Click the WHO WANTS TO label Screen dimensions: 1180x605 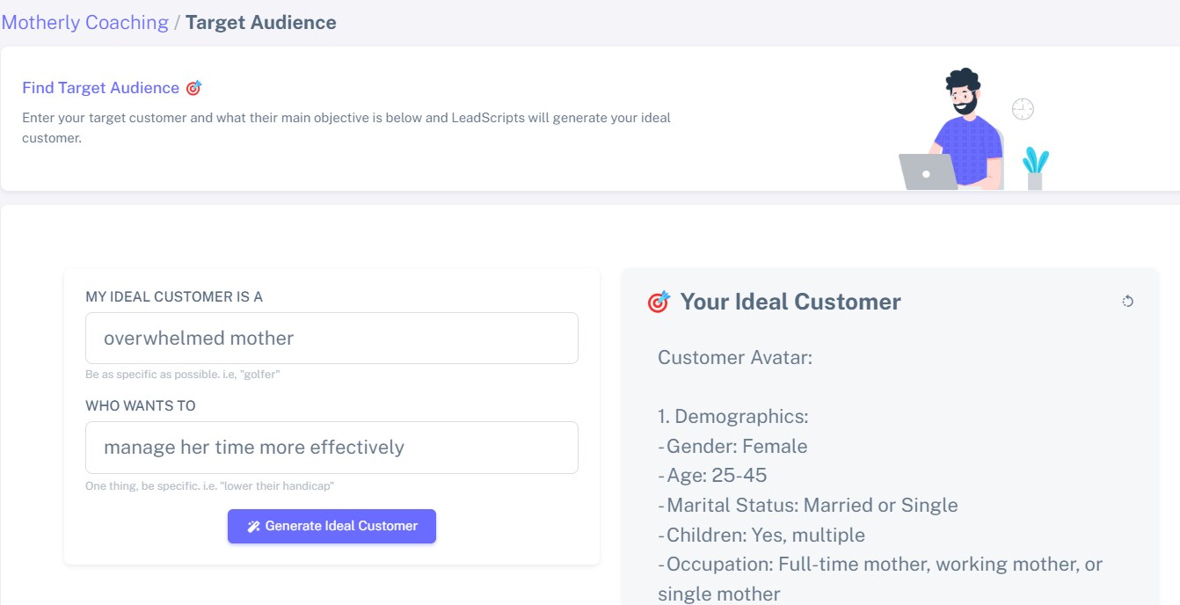pos(141,406)
